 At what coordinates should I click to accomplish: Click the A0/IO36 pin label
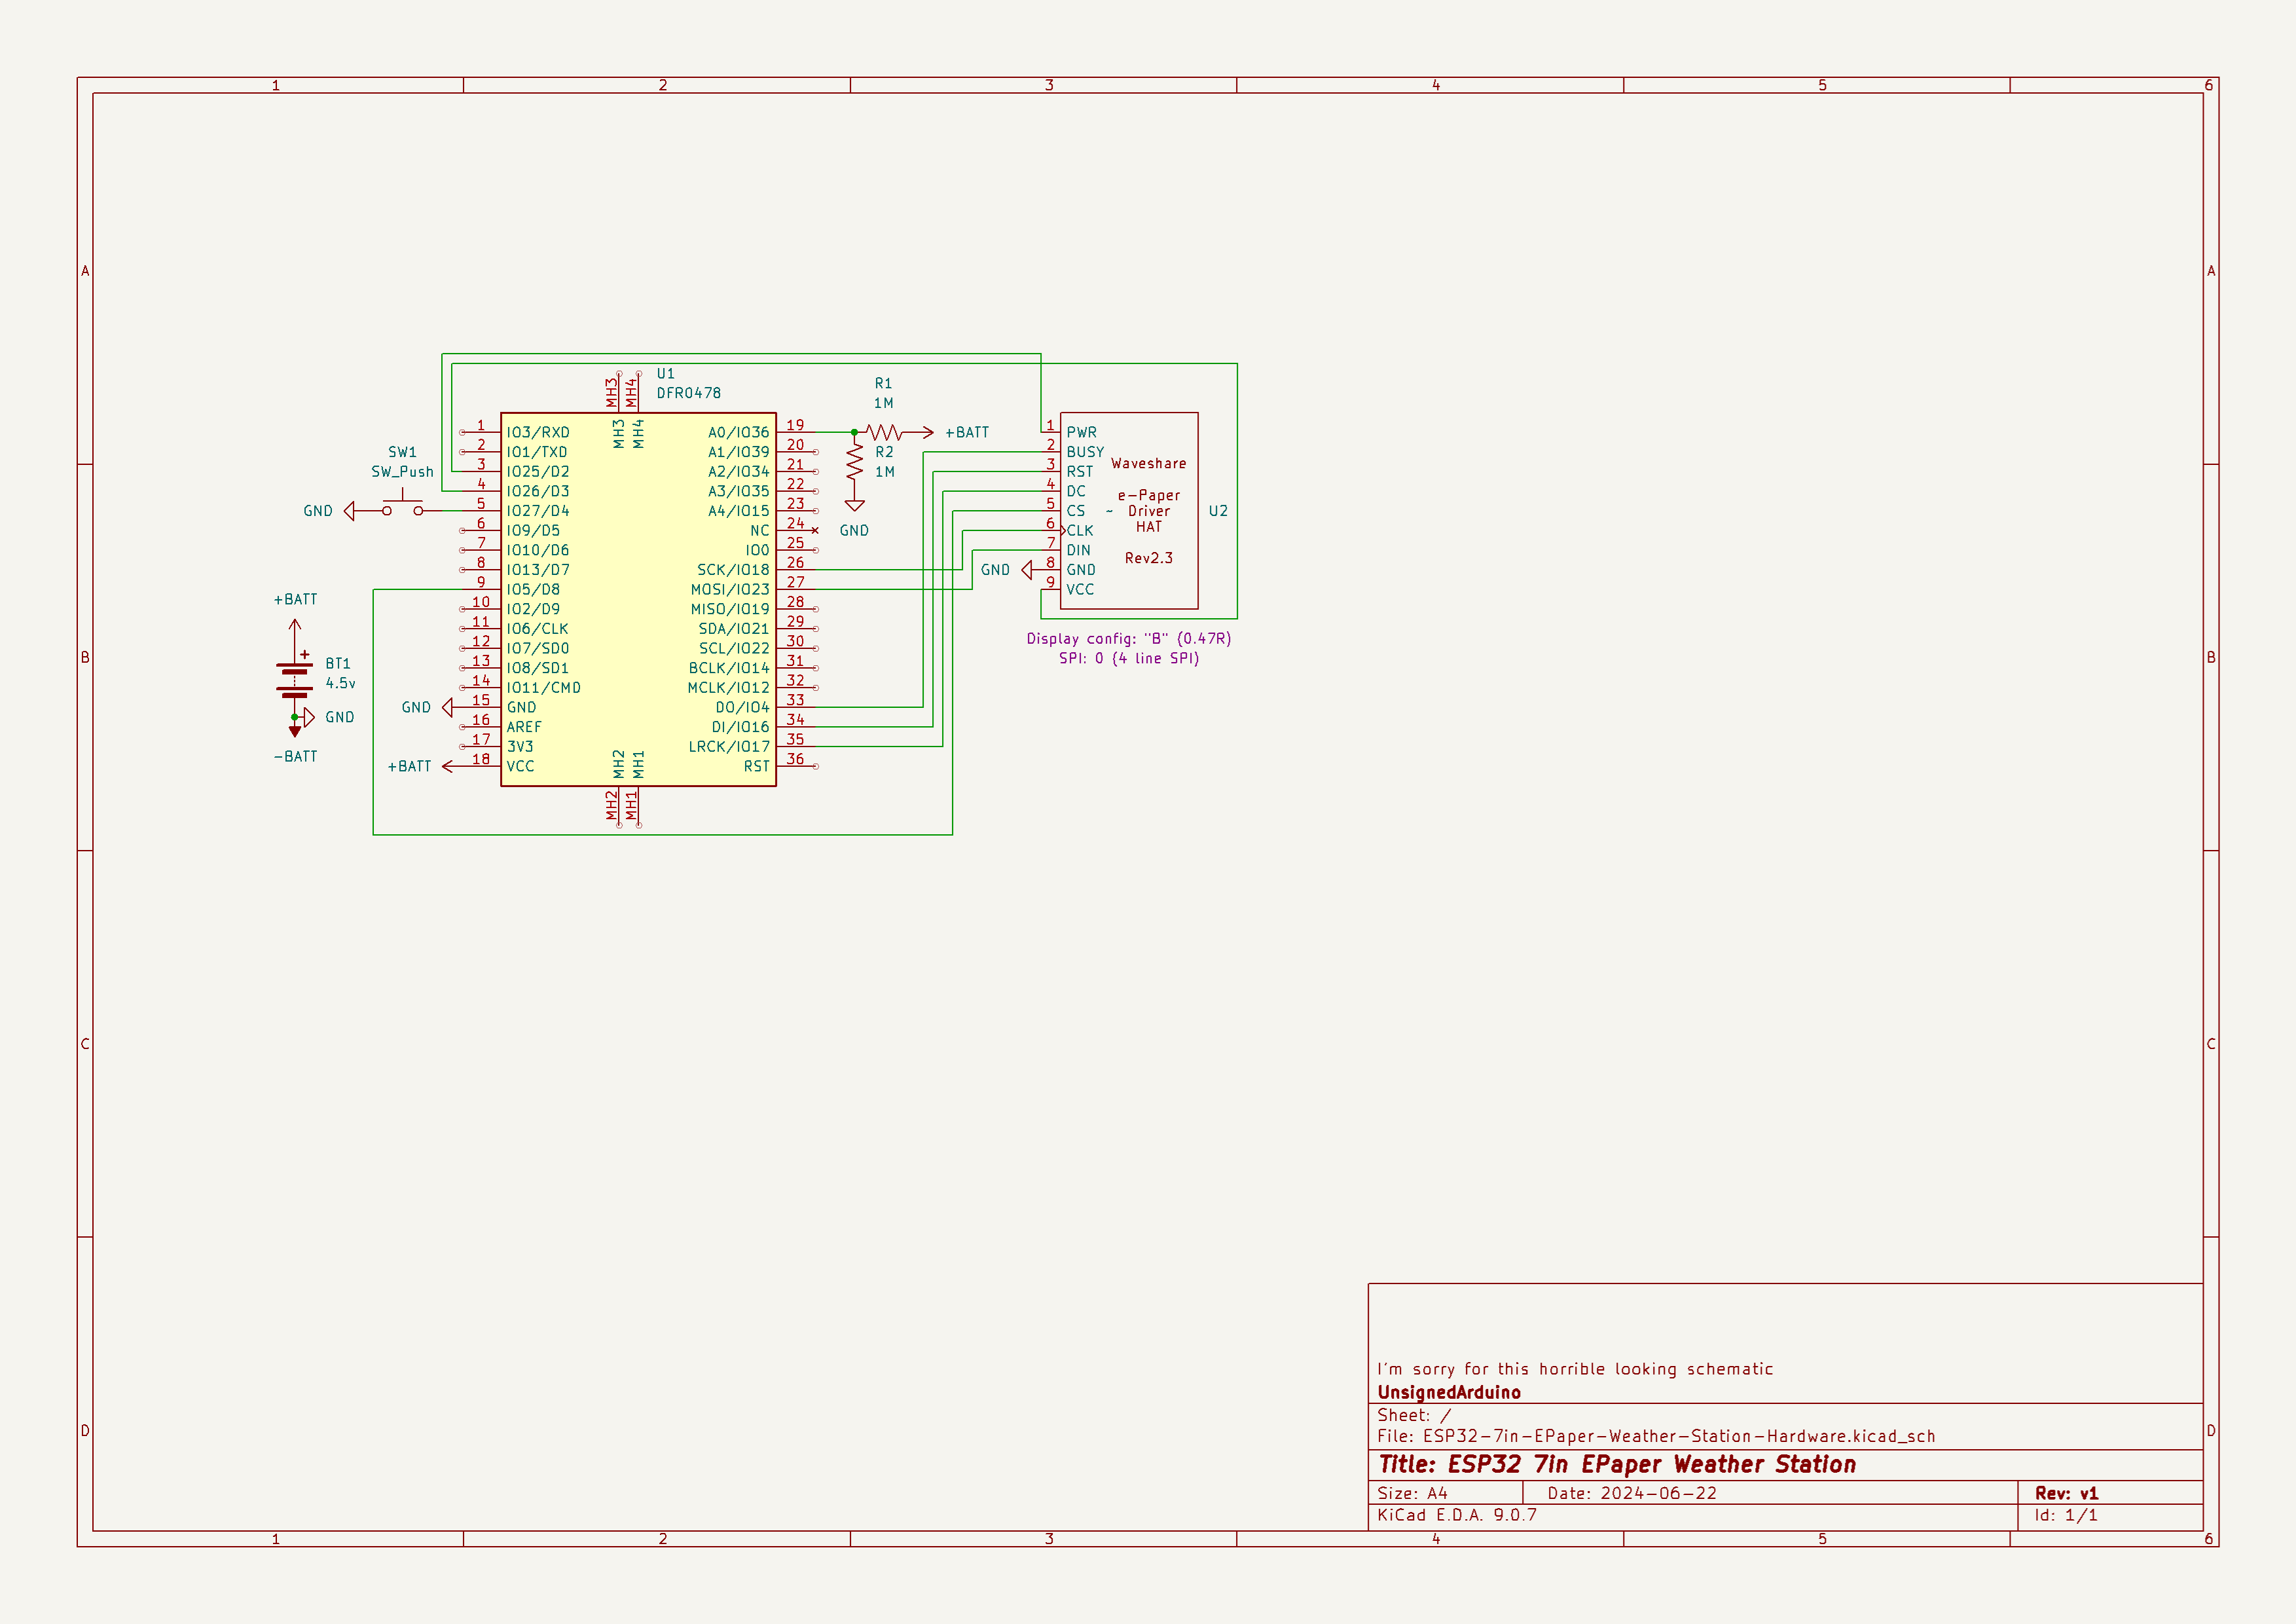pos(739,432)
